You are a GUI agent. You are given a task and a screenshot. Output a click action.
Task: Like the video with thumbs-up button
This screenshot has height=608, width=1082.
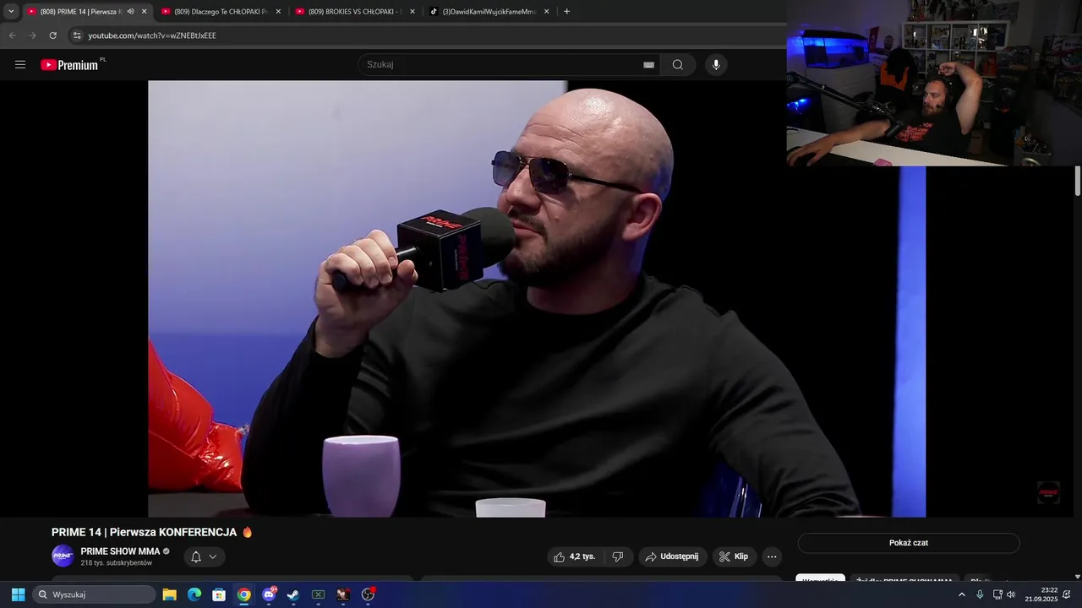(574, 556)
